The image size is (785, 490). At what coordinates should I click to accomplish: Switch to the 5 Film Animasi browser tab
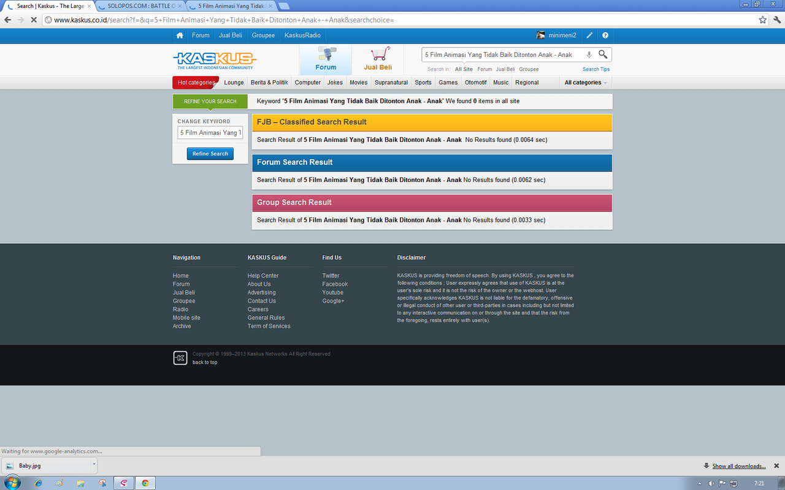pos(230,6)
